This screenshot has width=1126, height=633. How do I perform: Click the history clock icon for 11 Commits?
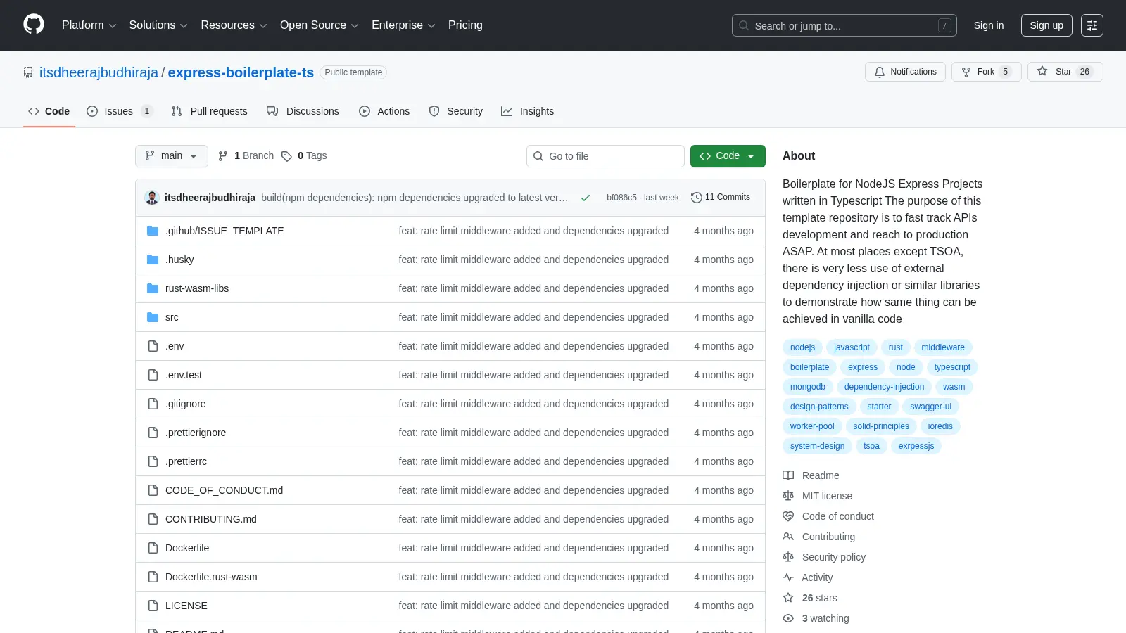(697, 198)
